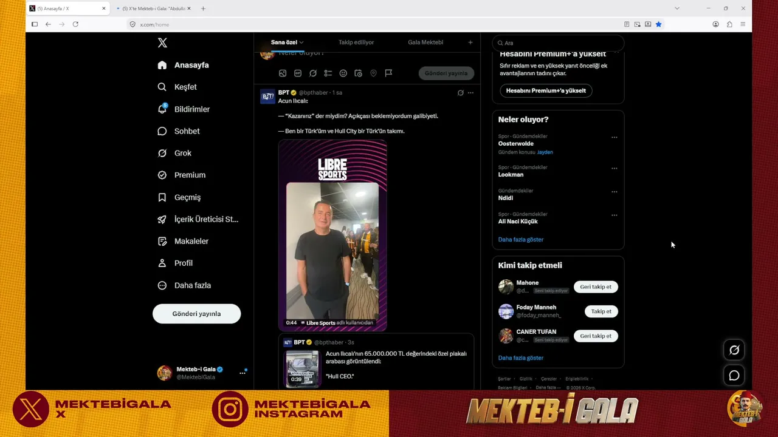
Task: Open options for the Lookman trend
Action: click(x=614, y=168)
